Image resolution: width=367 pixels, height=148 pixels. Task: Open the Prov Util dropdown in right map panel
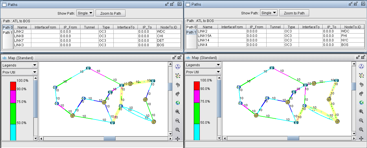[x=203, y=72]
